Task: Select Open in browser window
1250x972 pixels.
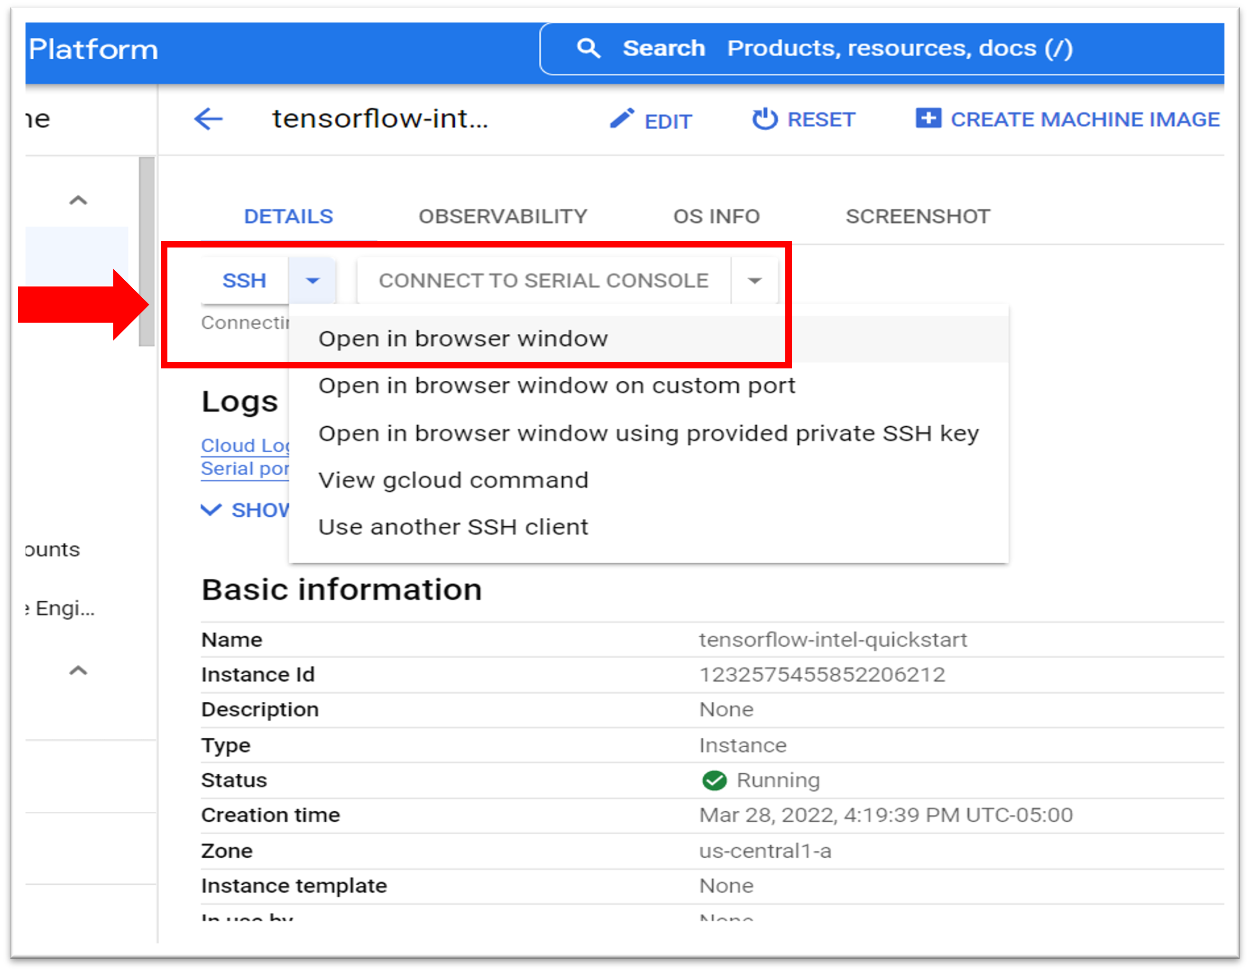Action: coord(463,339)
